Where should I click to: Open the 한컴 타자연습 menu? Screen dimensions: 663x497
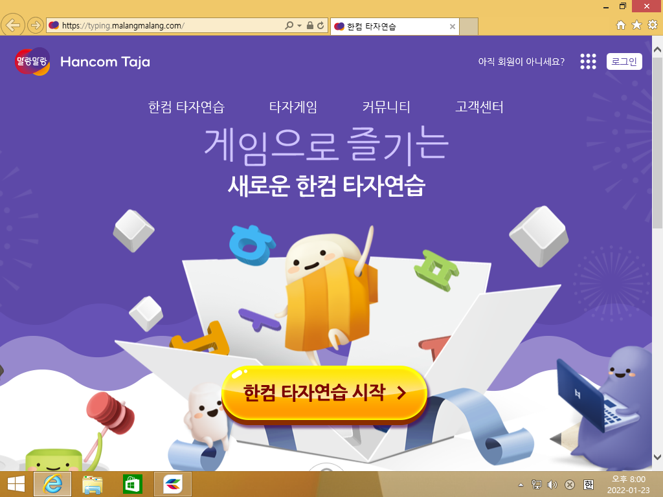186,107
